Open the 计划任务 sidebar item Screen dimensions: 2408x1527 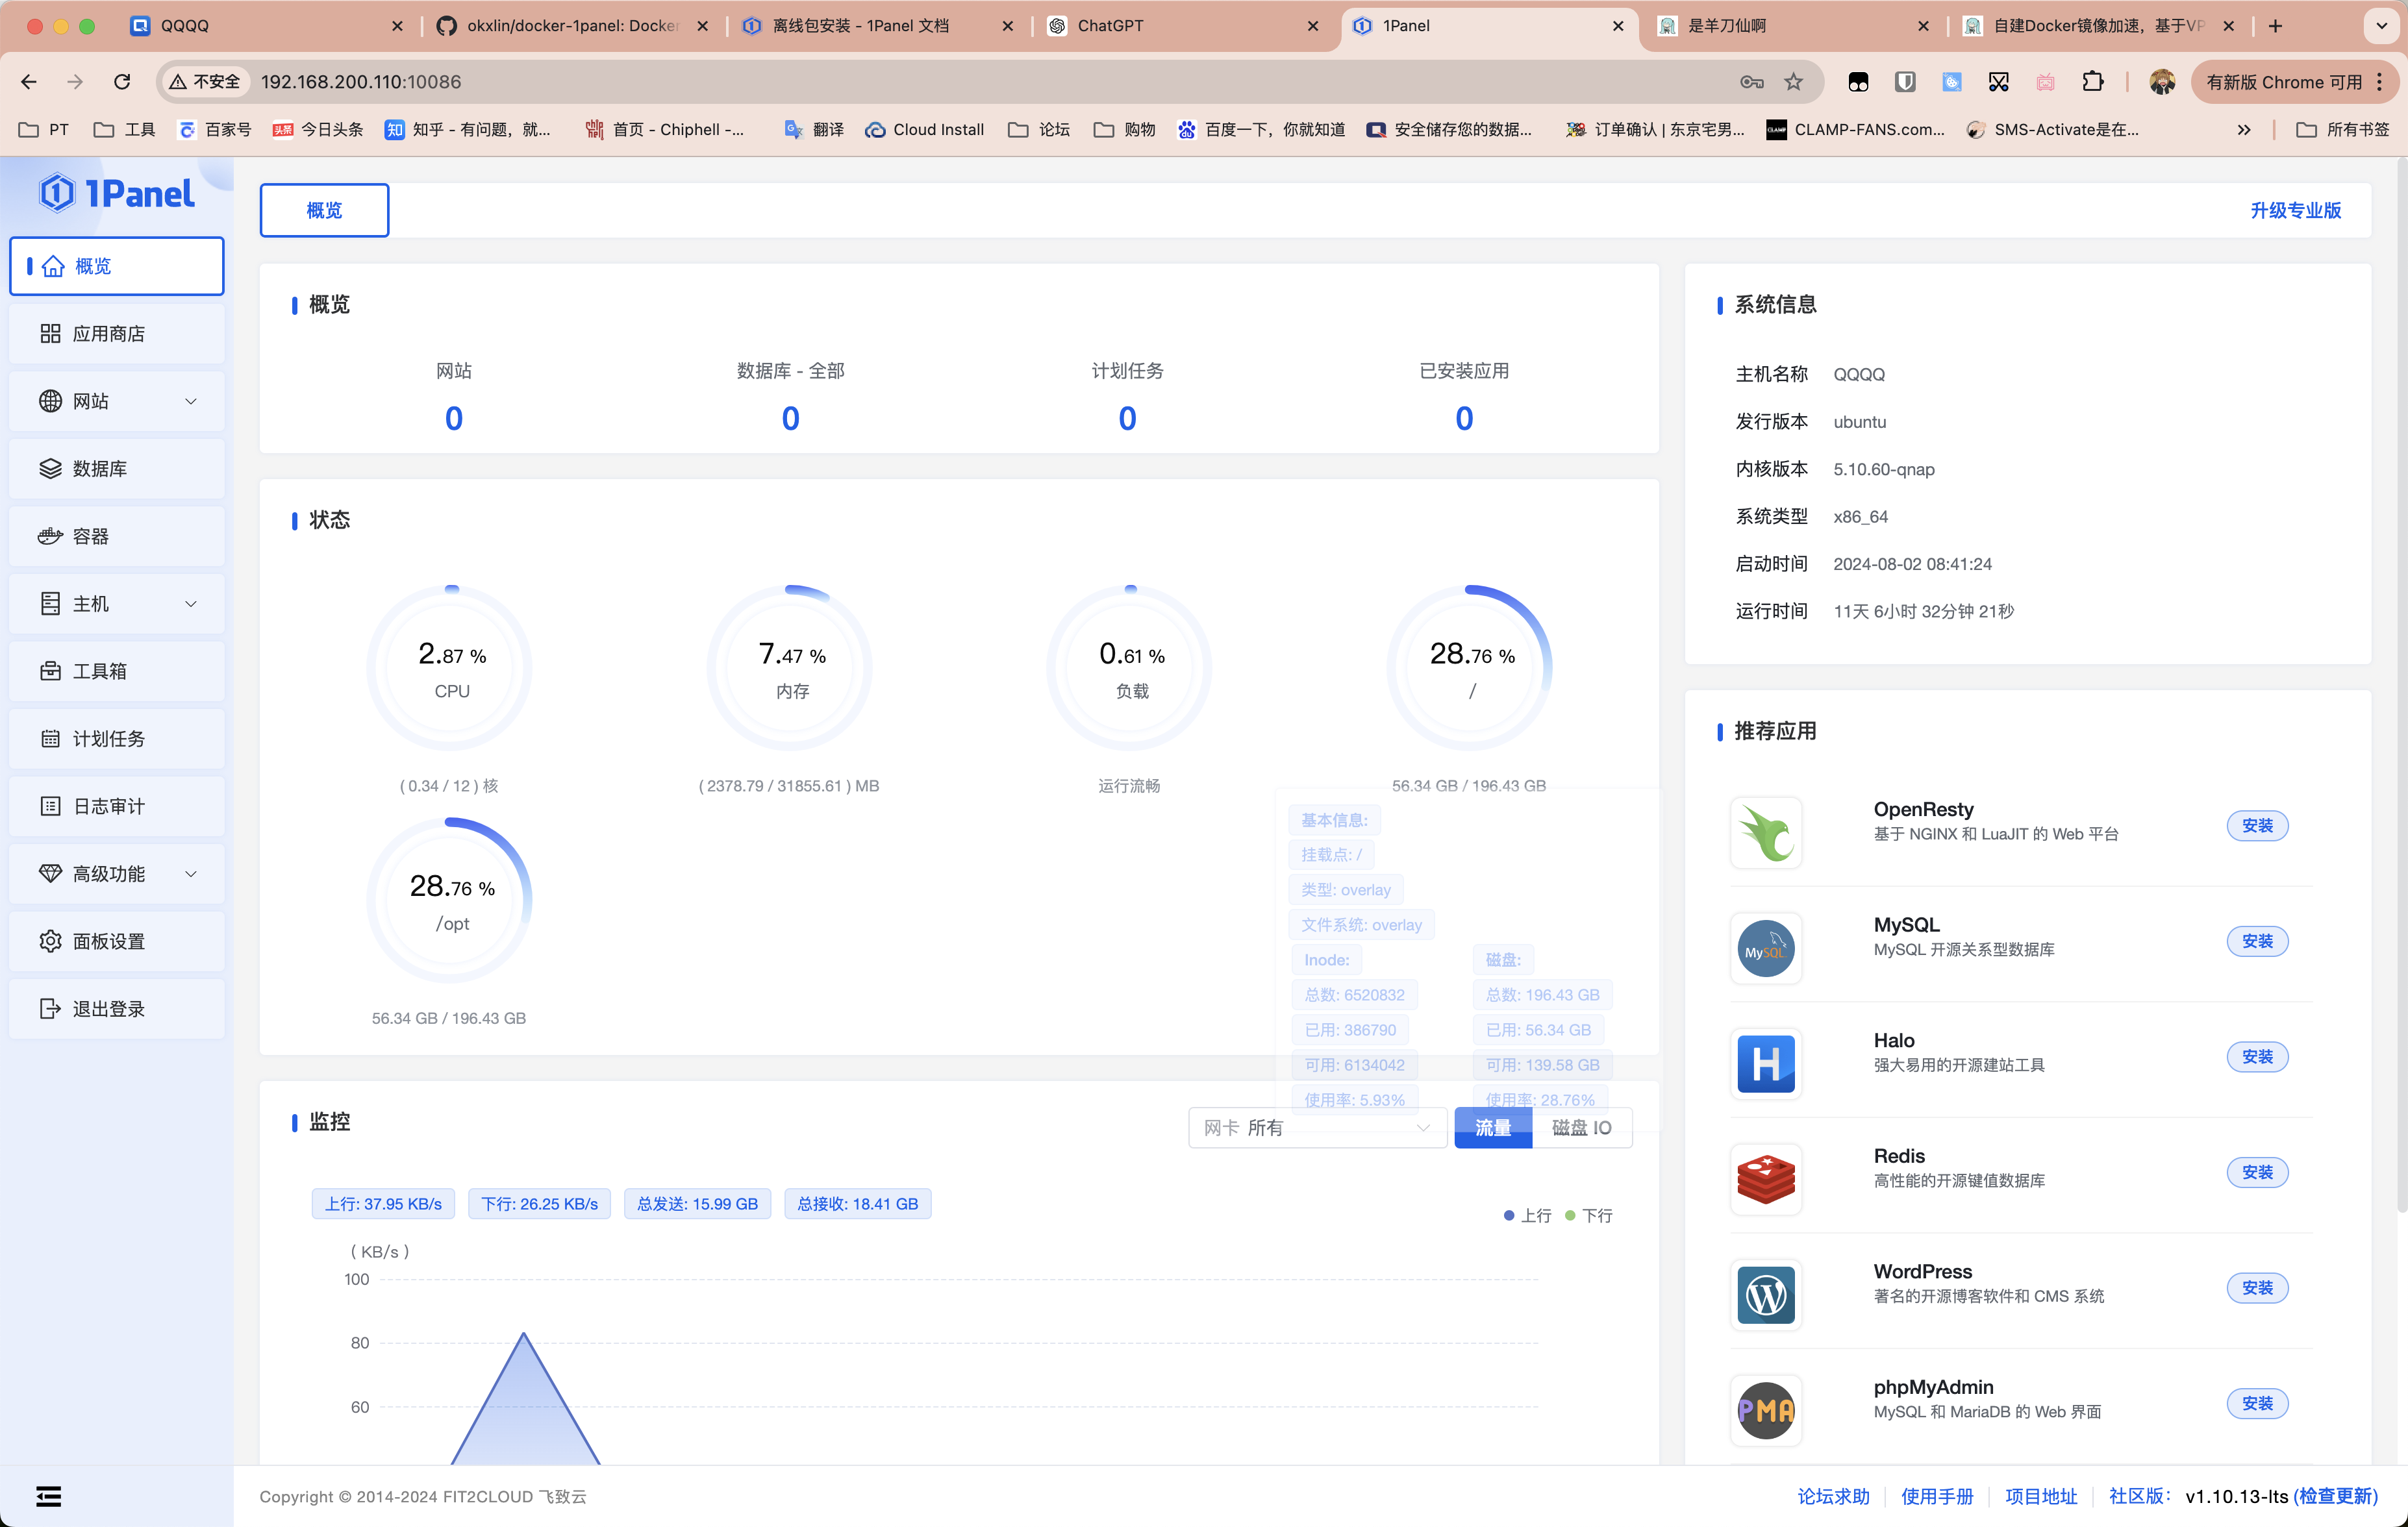click(117, 738)
